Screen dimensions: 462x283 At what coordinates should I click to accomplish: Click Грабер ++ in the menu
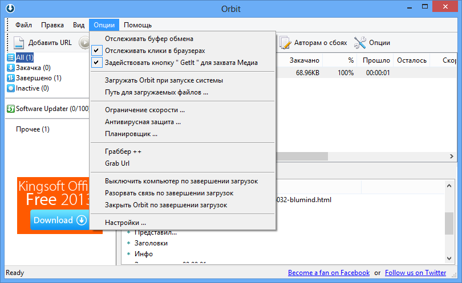[123, 151]
